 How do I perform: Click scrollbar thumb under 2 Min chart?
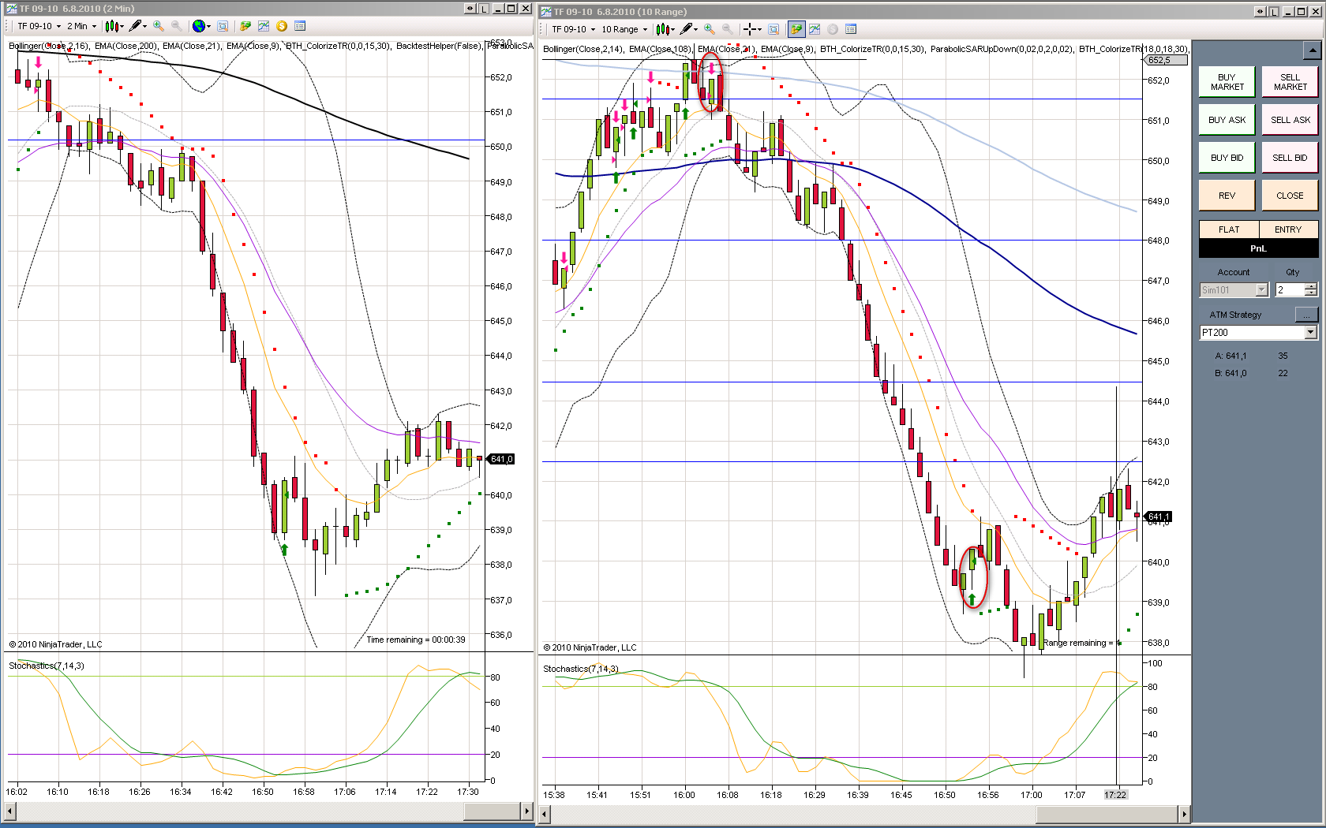(491, 811)
